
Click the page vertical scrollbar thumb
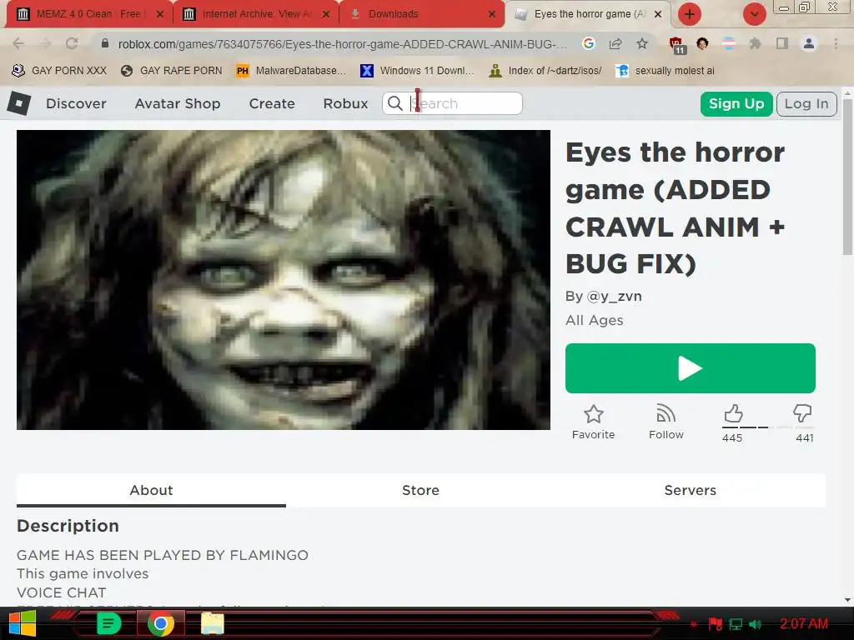click(x=847, y=177)
